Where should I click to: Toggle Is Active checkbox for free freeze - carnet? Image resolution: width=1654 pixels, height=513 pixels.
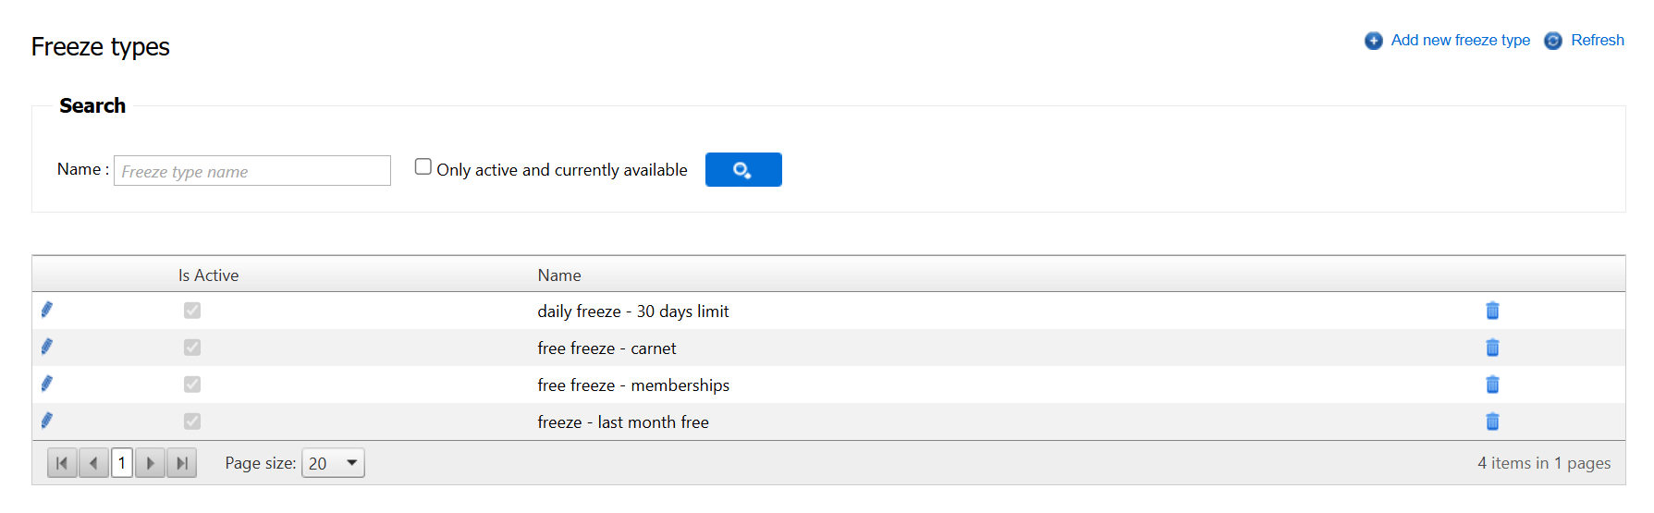pos(192,348)
